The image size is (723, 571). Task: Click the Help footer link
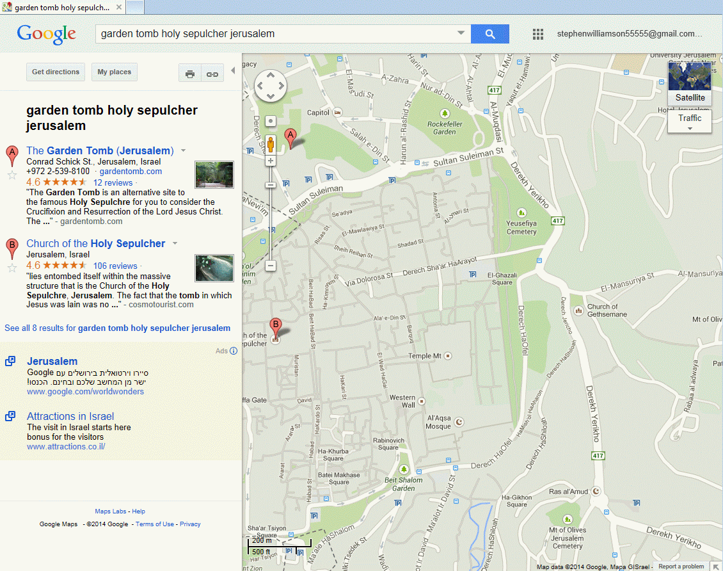[x=139, y=511]
